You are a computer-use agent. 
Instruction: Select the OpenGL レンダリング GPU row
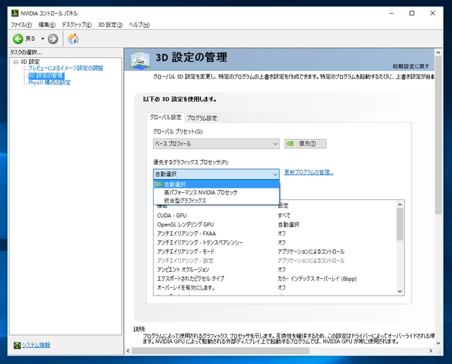tap(275, 224)
